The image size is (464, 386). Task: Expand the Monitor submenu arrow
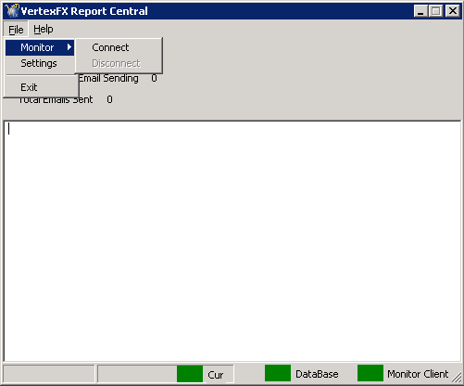(69, 47)
